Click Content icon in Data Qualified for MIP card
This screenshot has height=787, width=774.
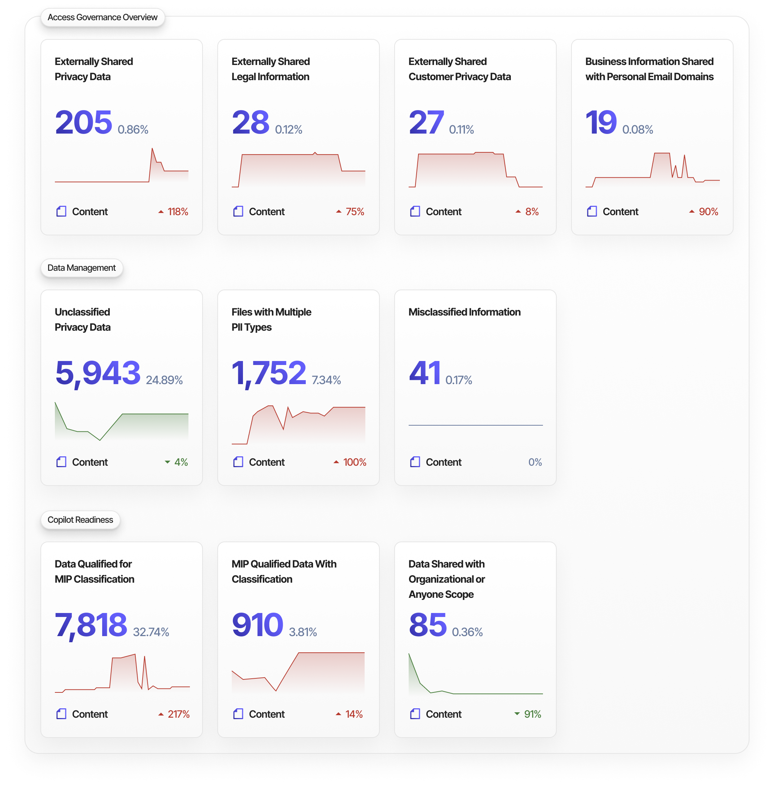(x=61, y=714)
